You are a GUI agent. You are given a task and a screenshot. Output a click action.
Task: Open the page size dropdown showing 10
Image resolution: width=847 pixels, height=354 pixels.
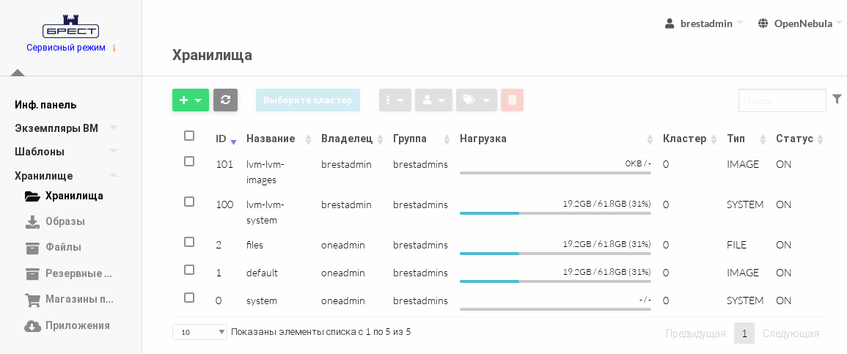[x=199, y=332]
